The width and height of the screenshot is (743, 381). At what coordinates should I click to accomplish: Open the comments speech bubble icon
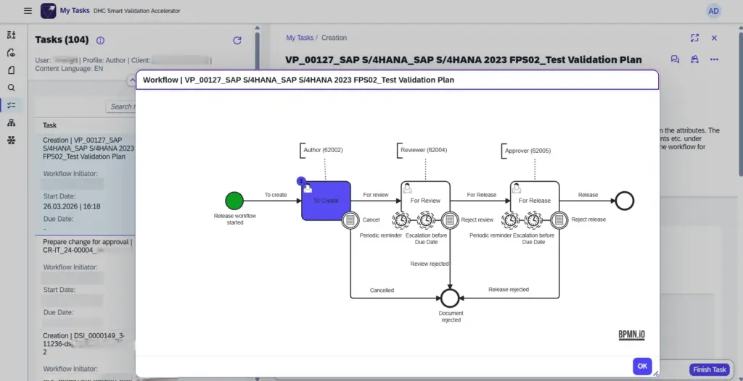coord(676,59)
